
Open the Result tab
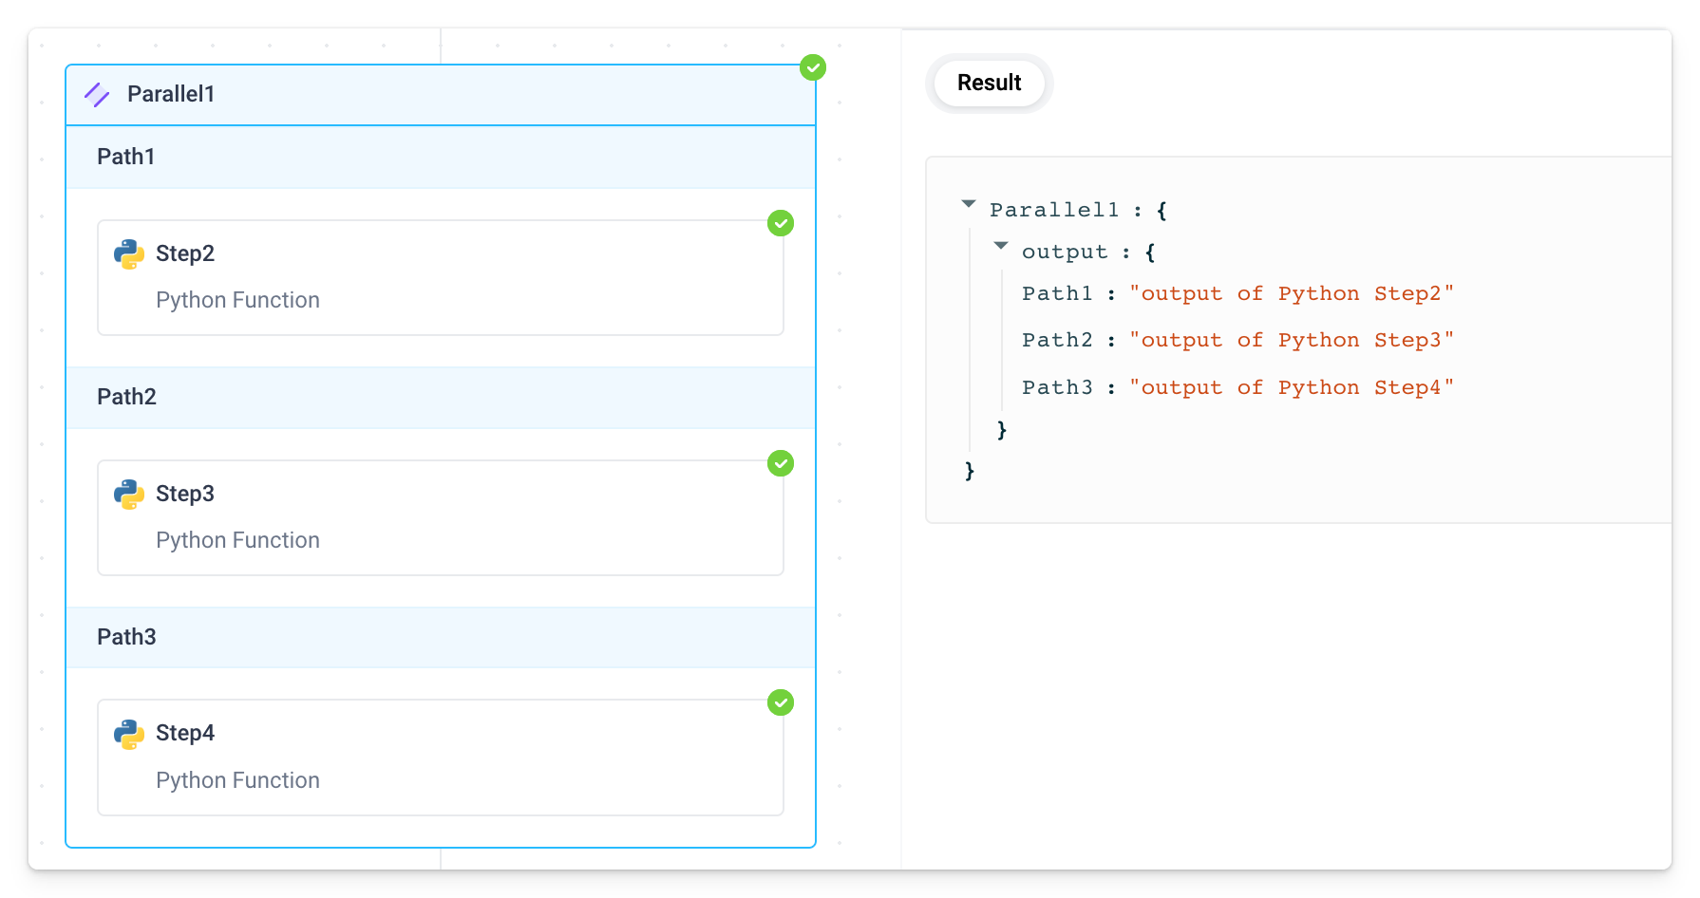tap(989, 84)
